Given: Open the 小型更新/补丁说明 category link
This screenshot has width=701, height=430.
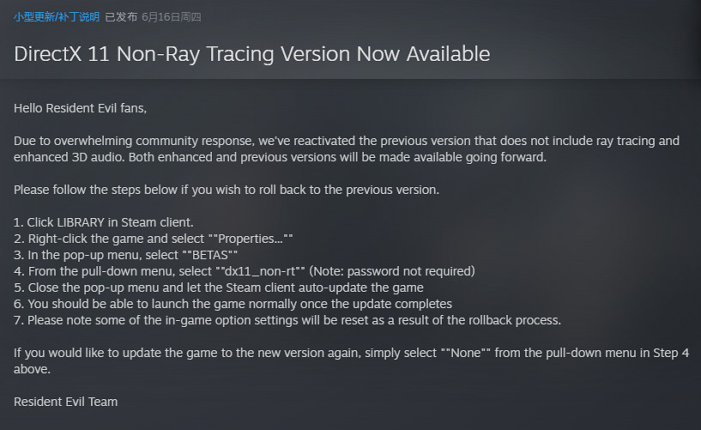Looking at the screenshot, I should (56, 17).
